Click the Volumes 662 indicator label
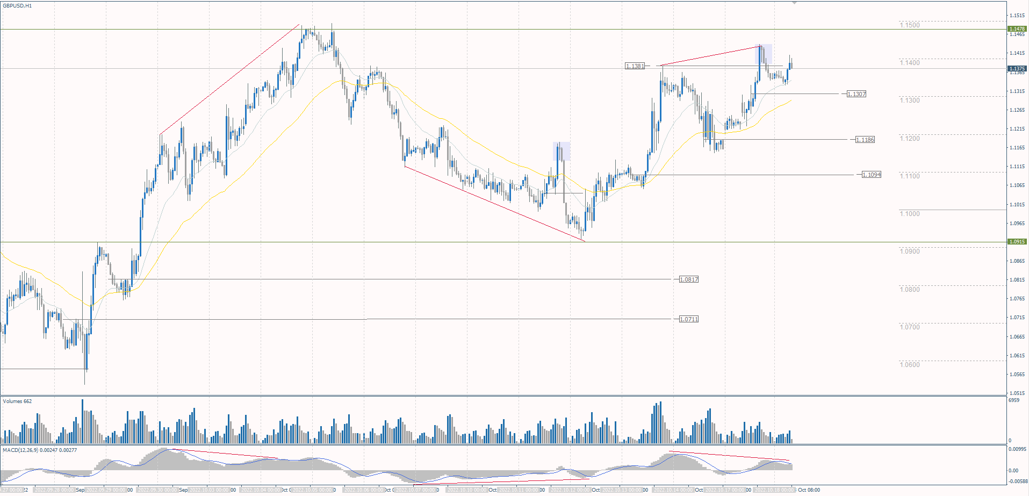The image size is (1029, 496). pyautogui.click(x=17, y=401)
